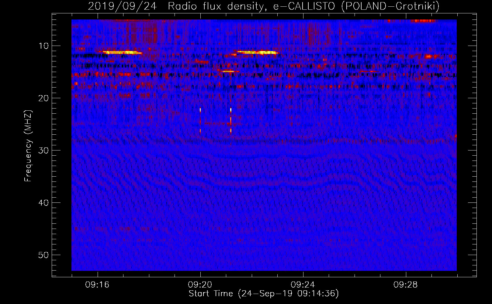Click the bright yellow burst near 09:17 around 11 MHz
The image size is (492, 304).
[123, 53]
